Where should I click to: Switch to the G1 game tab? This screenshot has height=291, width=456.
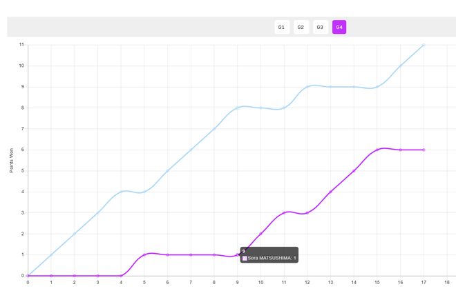click(281, 28)
